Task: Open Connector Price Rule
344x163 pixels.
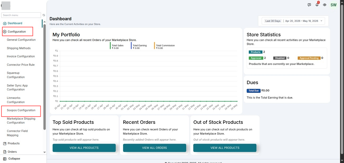Action: [x=21, y=65]
